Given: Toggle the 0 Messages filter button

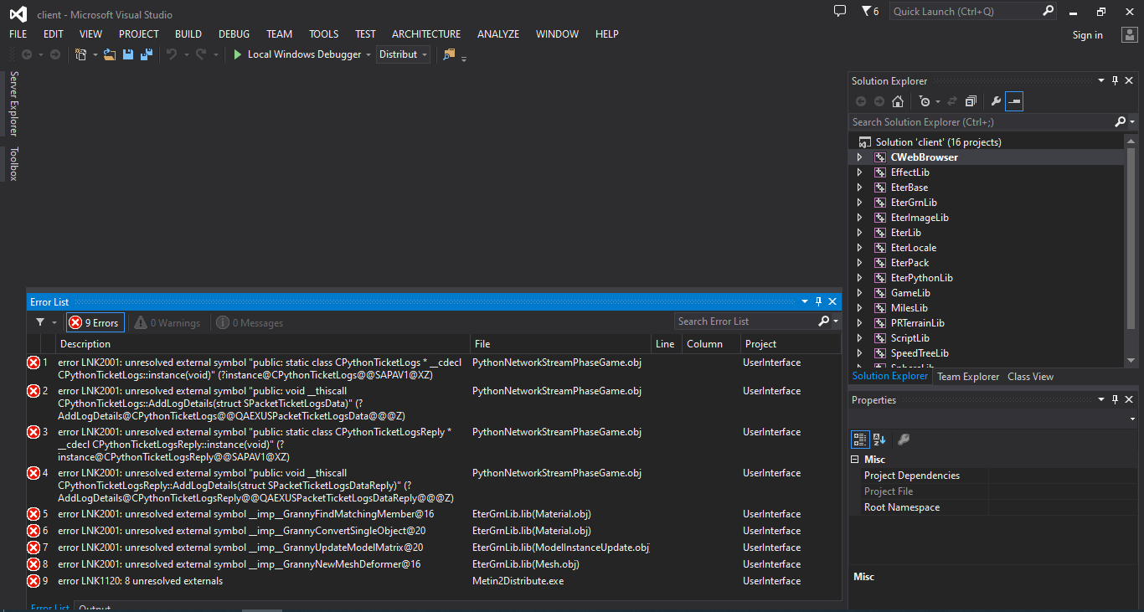Looking at the screenshot, I should click(x=250, y=322).
